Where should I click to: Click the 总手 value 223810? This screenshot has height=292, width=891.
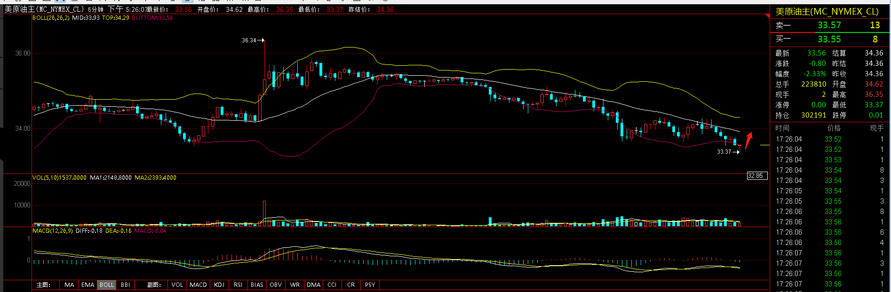click(813, 84)
